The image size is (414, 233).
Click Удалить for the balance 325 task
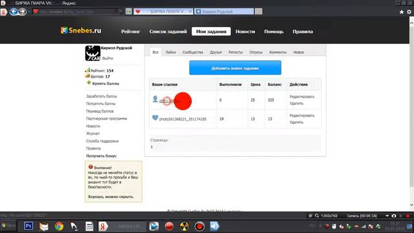(296, 104)
